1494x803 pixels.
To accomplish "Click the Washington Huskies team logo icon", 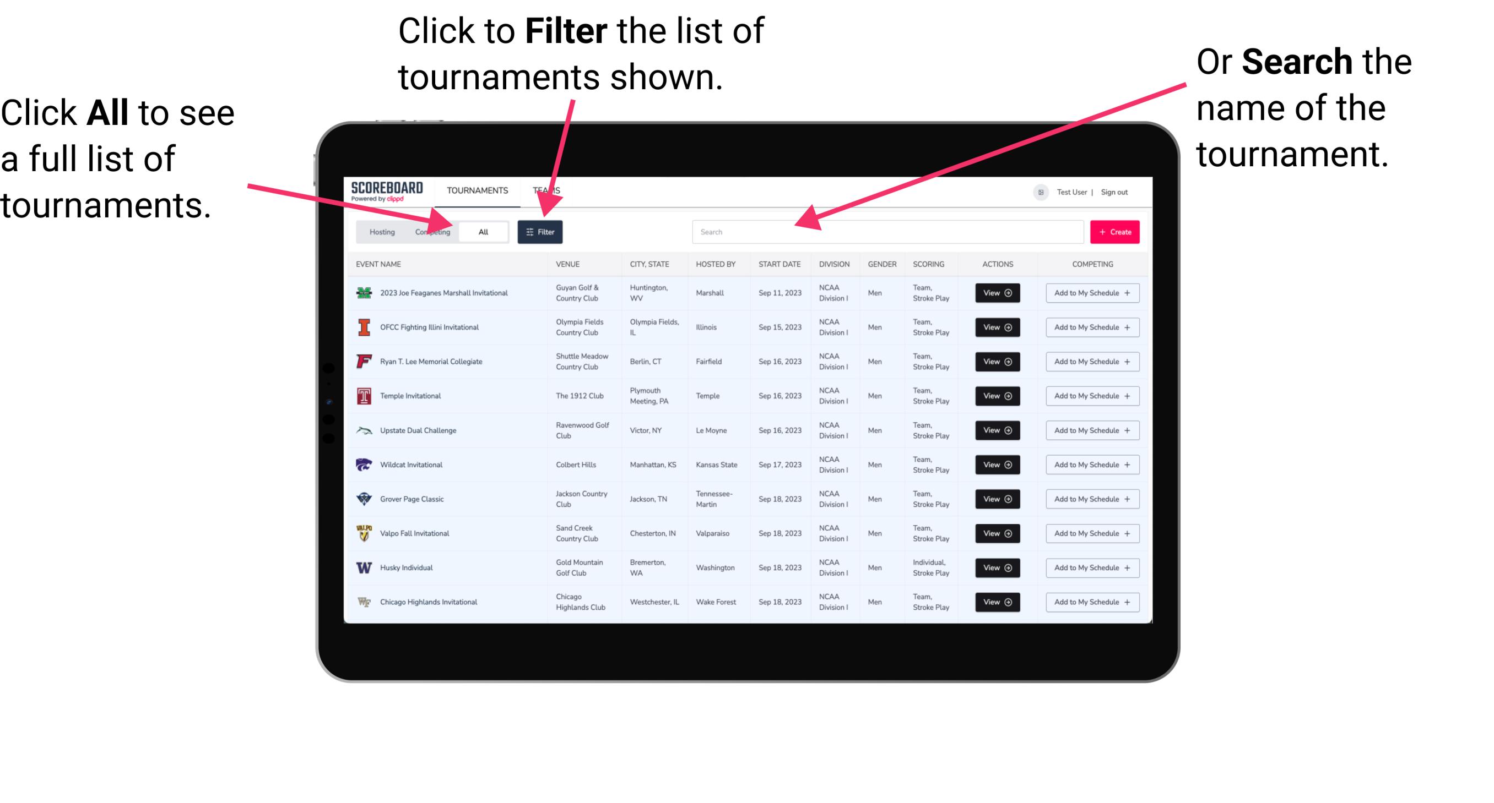I will [x=363, y=567].
